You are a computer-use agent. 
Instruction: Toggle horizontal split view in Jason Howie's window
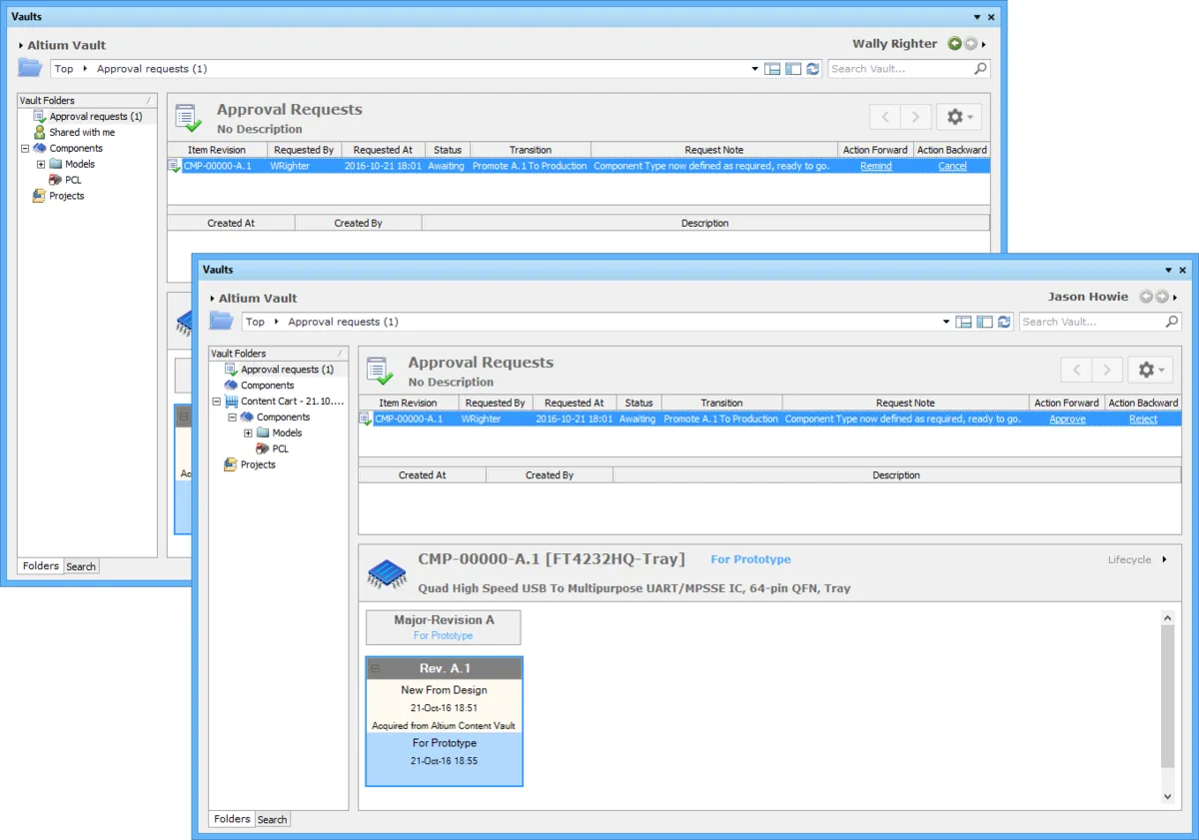(x=964, y=322)
